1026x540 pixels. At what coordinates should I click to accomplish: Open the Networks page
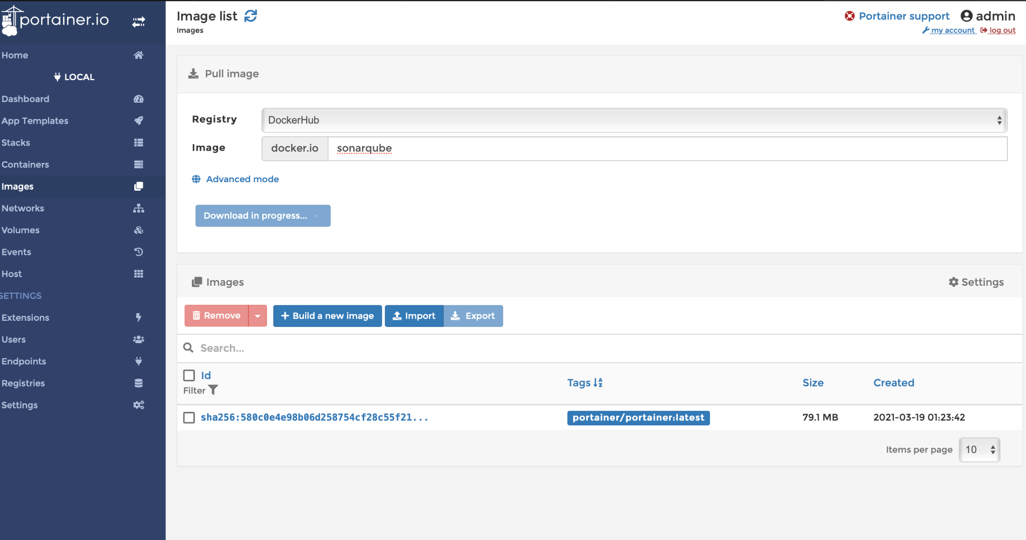tap(23, 208)
